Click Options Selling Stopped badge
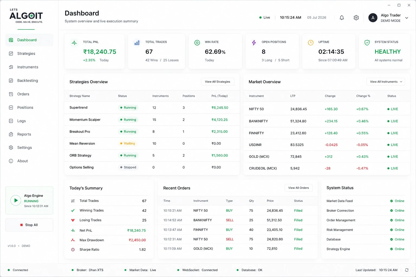Viewport: 416px width, 277px height. [128, 167]
